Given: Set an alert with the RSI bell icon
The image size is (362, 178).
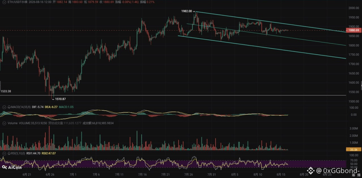Looking at the screenshot, I should pos(9,153).
